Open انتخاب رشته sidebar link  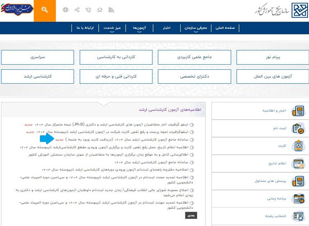[276, 216]
